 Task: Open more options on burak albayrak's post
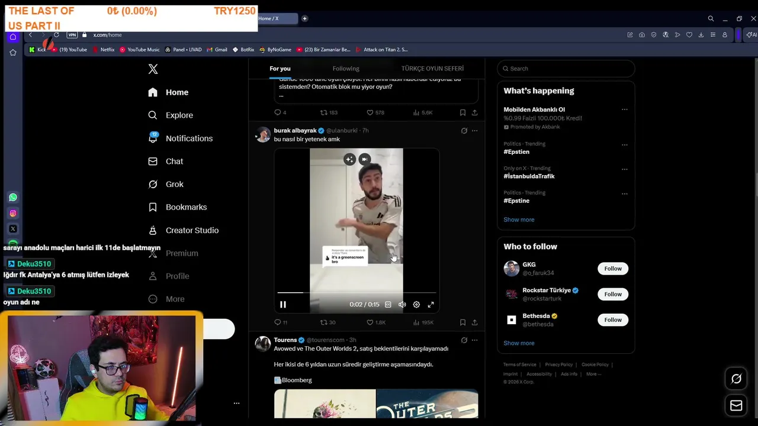(x=474, y=131)
